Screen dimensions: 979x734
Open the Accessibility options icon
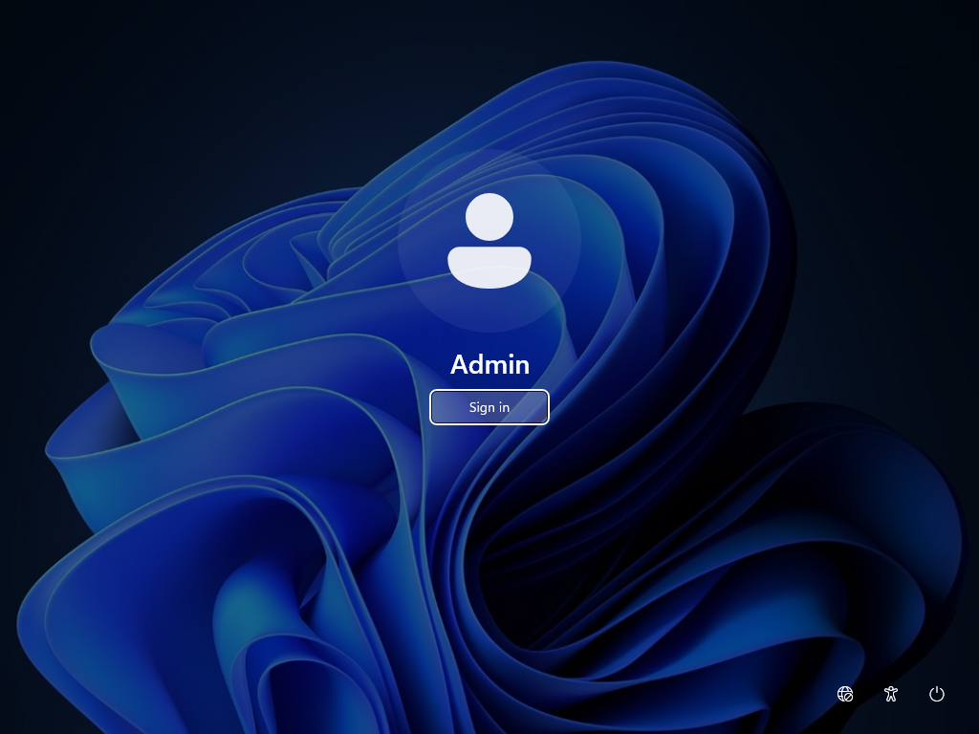pos(891,694)
